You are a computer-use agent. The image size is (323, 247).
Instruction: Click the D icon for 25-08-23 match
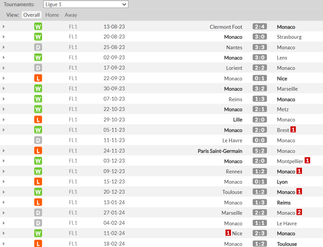(38, 47)
